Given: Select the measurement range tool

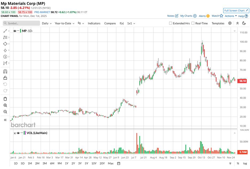Looking at the screenshot, I should click(x=5, y=63).
